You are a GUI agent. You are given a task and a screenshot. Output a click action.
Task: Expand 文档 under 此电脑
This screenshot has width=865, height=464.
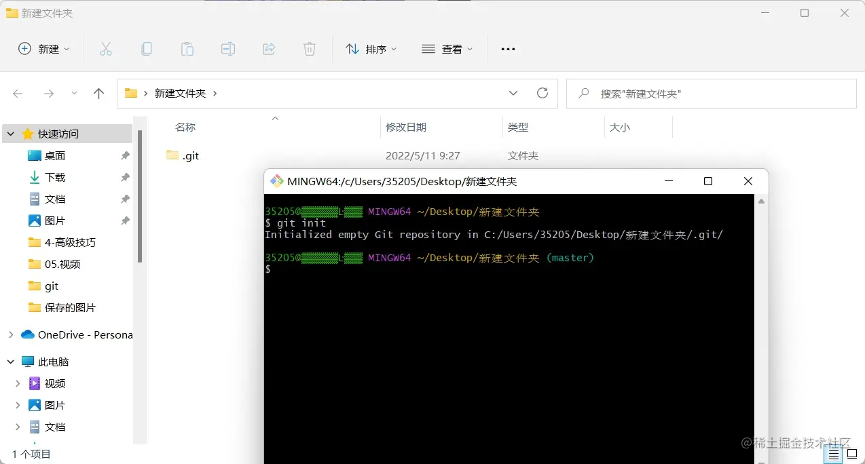18,427
